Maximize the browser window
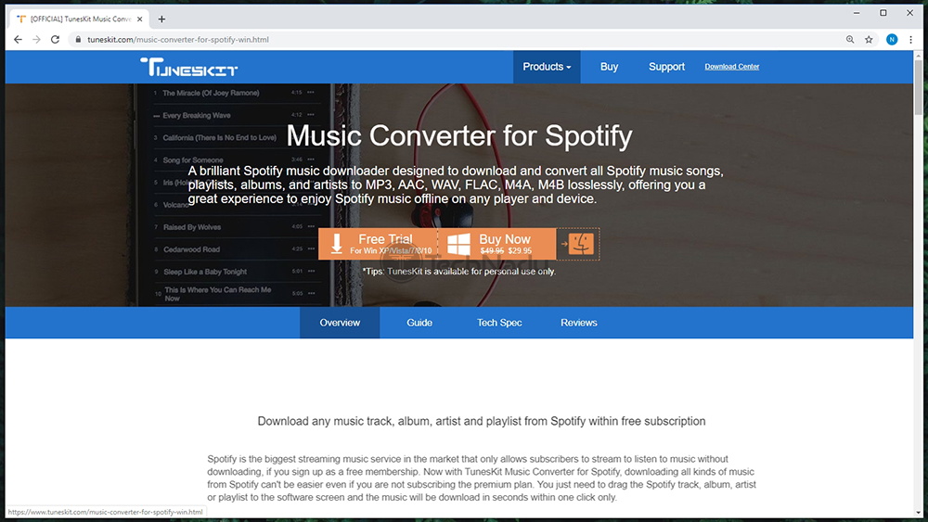928x522 pixels. tap(883, 13)
